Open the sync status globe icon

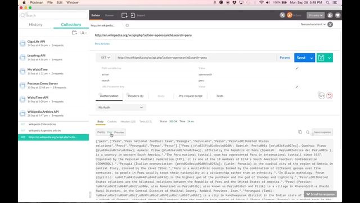coord(282,15)
